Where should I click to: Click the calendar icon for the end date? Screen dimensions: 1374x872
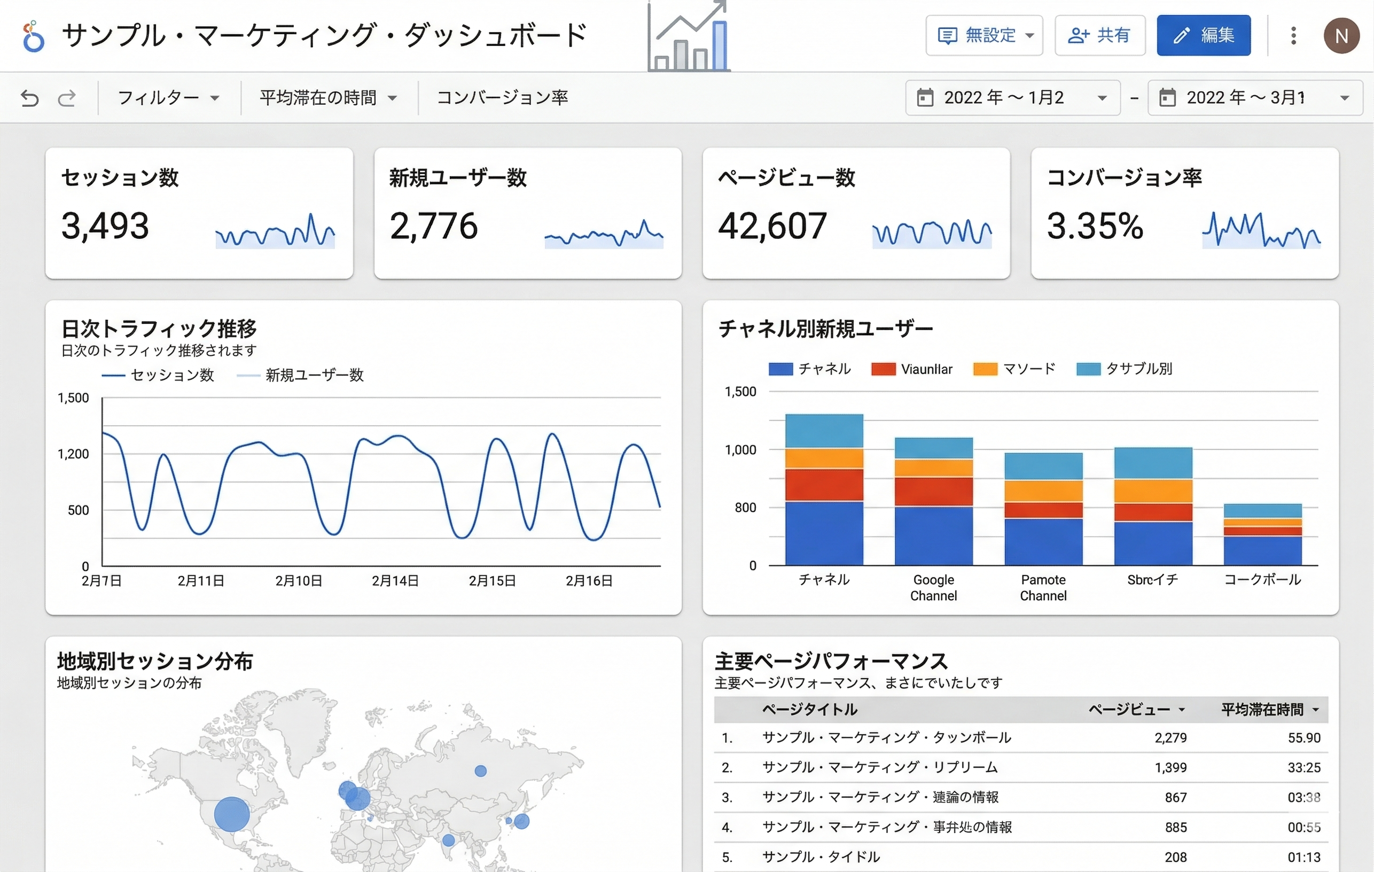click(1168, 97)
